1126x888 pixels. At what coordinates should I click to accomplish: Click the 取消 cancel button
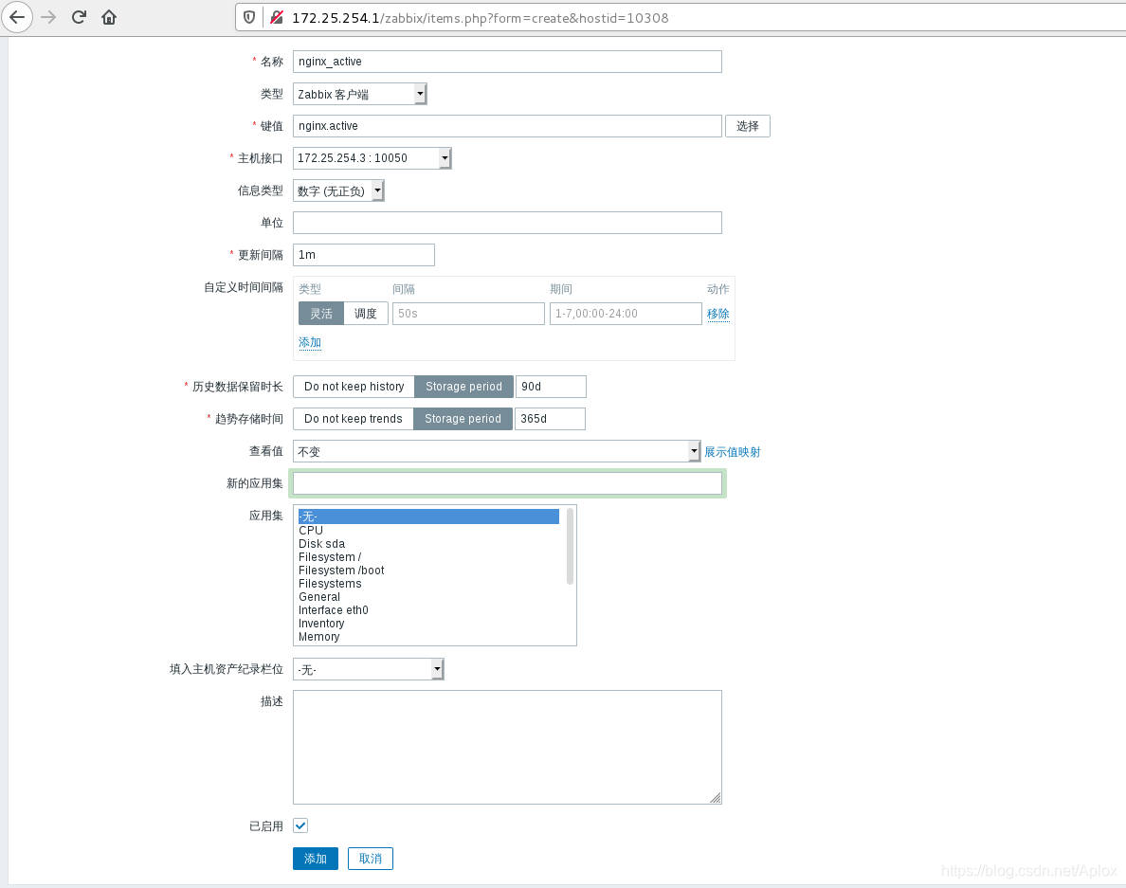[x=371, y=859]
